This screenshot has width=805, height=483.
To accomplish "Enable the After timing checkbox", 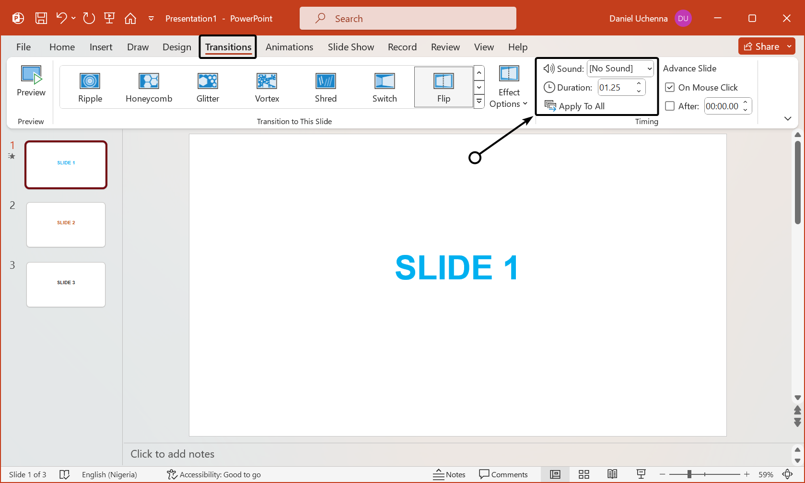I will click(670, 106).
